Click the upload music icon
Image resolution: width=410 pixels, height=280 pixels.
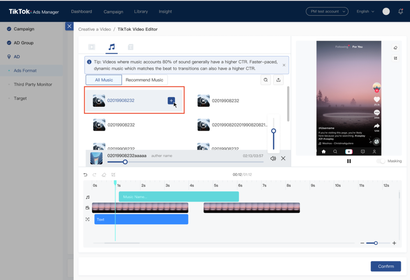click(278, 80)
